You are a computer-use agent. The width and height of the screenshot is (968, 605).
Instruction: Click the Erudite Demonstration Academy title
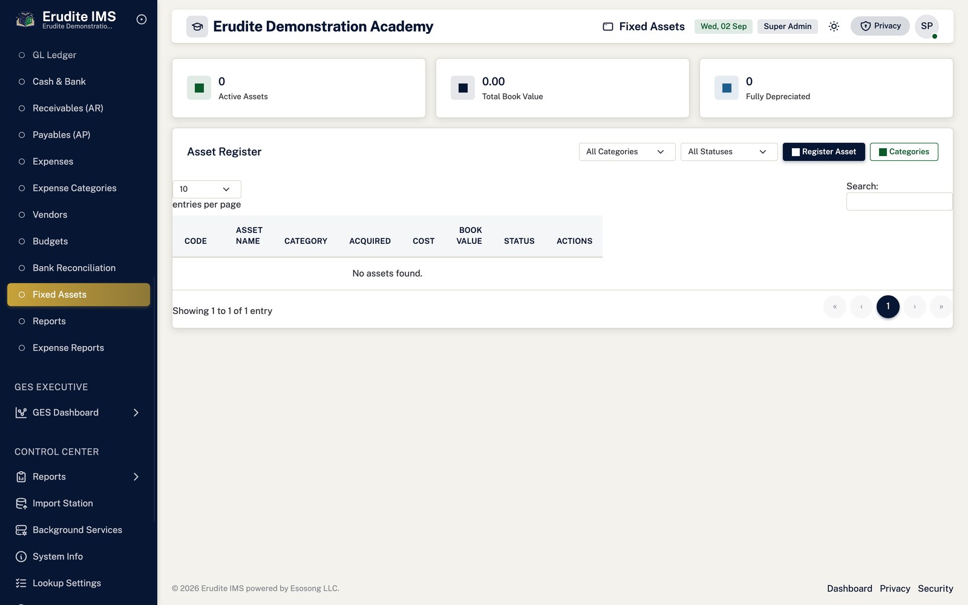323,27
